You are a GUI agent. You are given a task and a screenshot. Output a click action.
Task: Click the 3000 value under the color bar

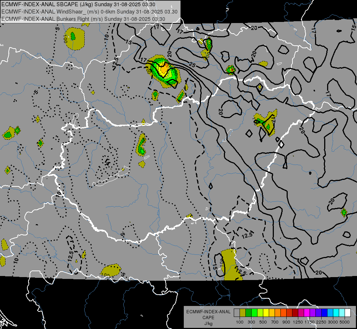coord(333,322)
